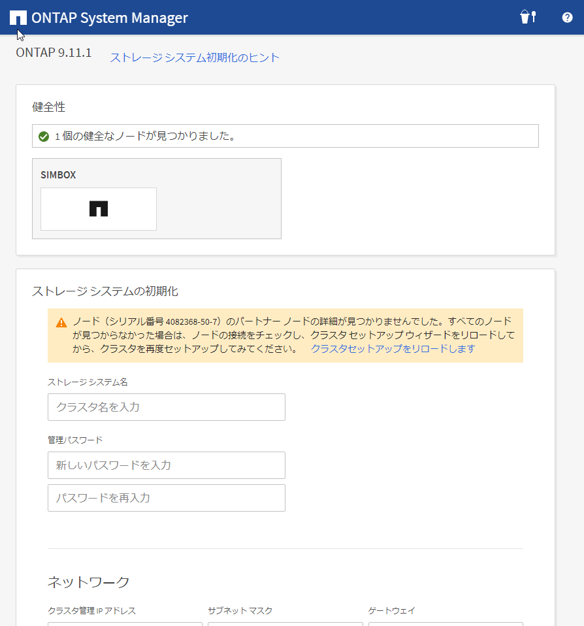Click the NetApp logo in the header
Screen dimensions: 584x626
point(18,18)
